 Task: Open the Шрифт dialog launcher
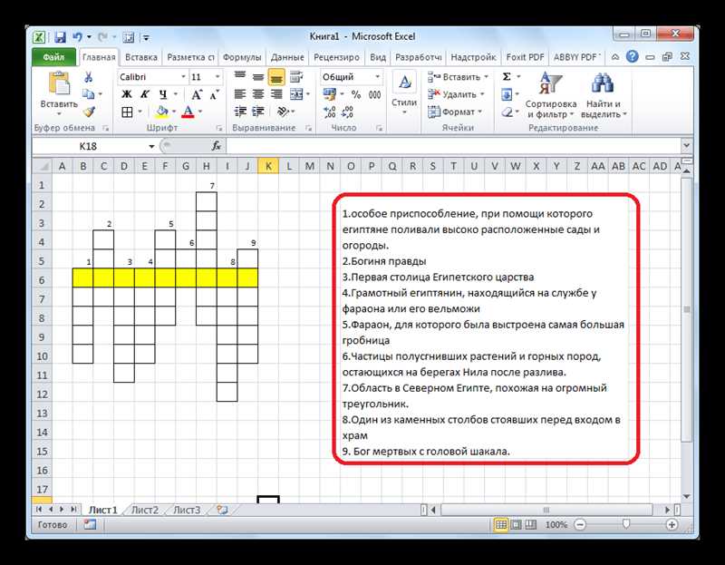[218, 128]
